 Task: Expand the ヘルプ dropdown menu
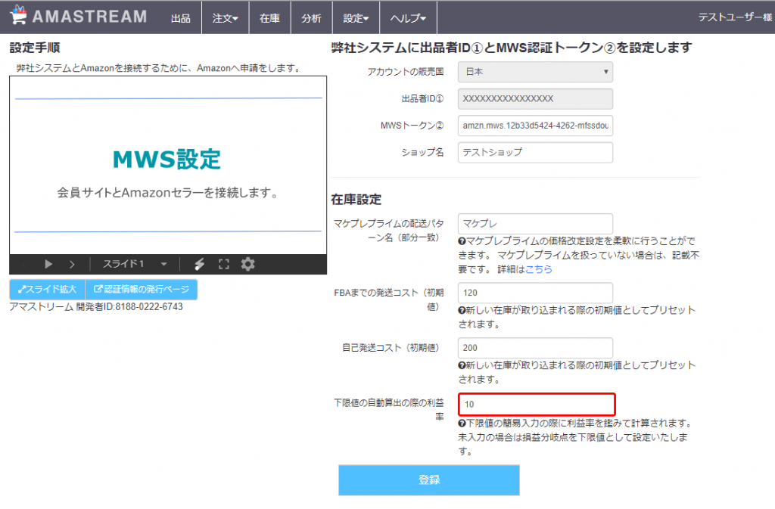pos(408,18)
